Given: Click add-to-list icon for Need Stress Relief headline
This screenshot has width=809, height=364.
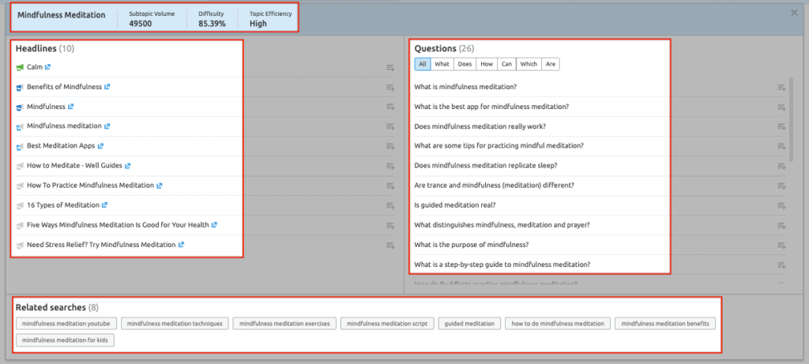Looking at the screenshot, I should (x=390, y=246).
